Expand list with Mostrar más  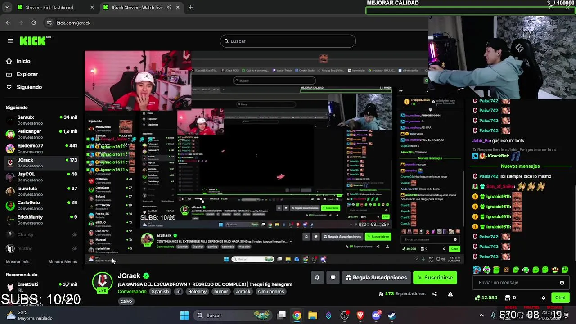point(18,262)
